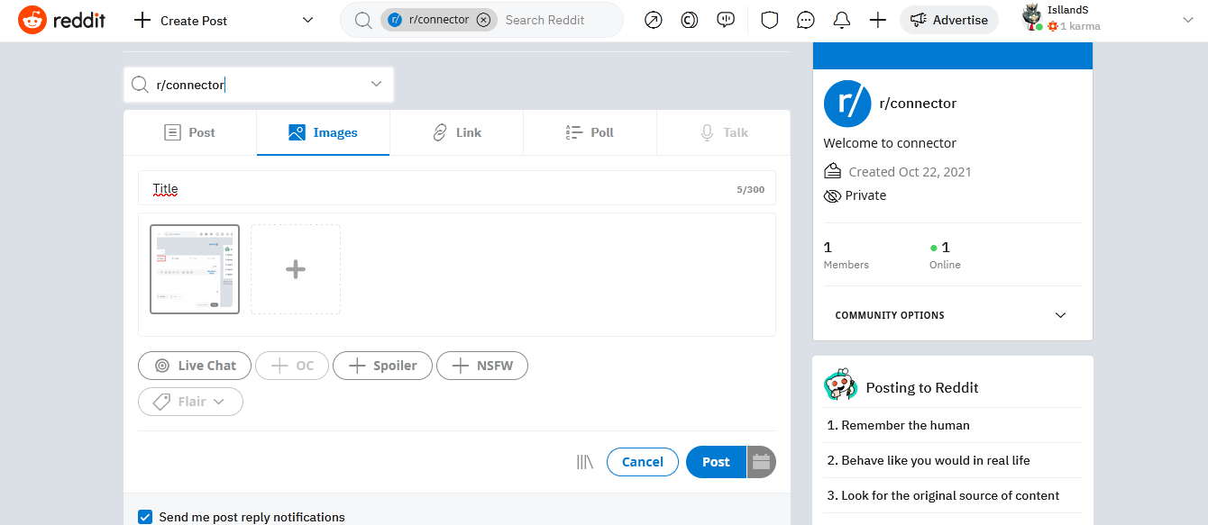Click the r/connector community avatar

click(x=847, y=104)
